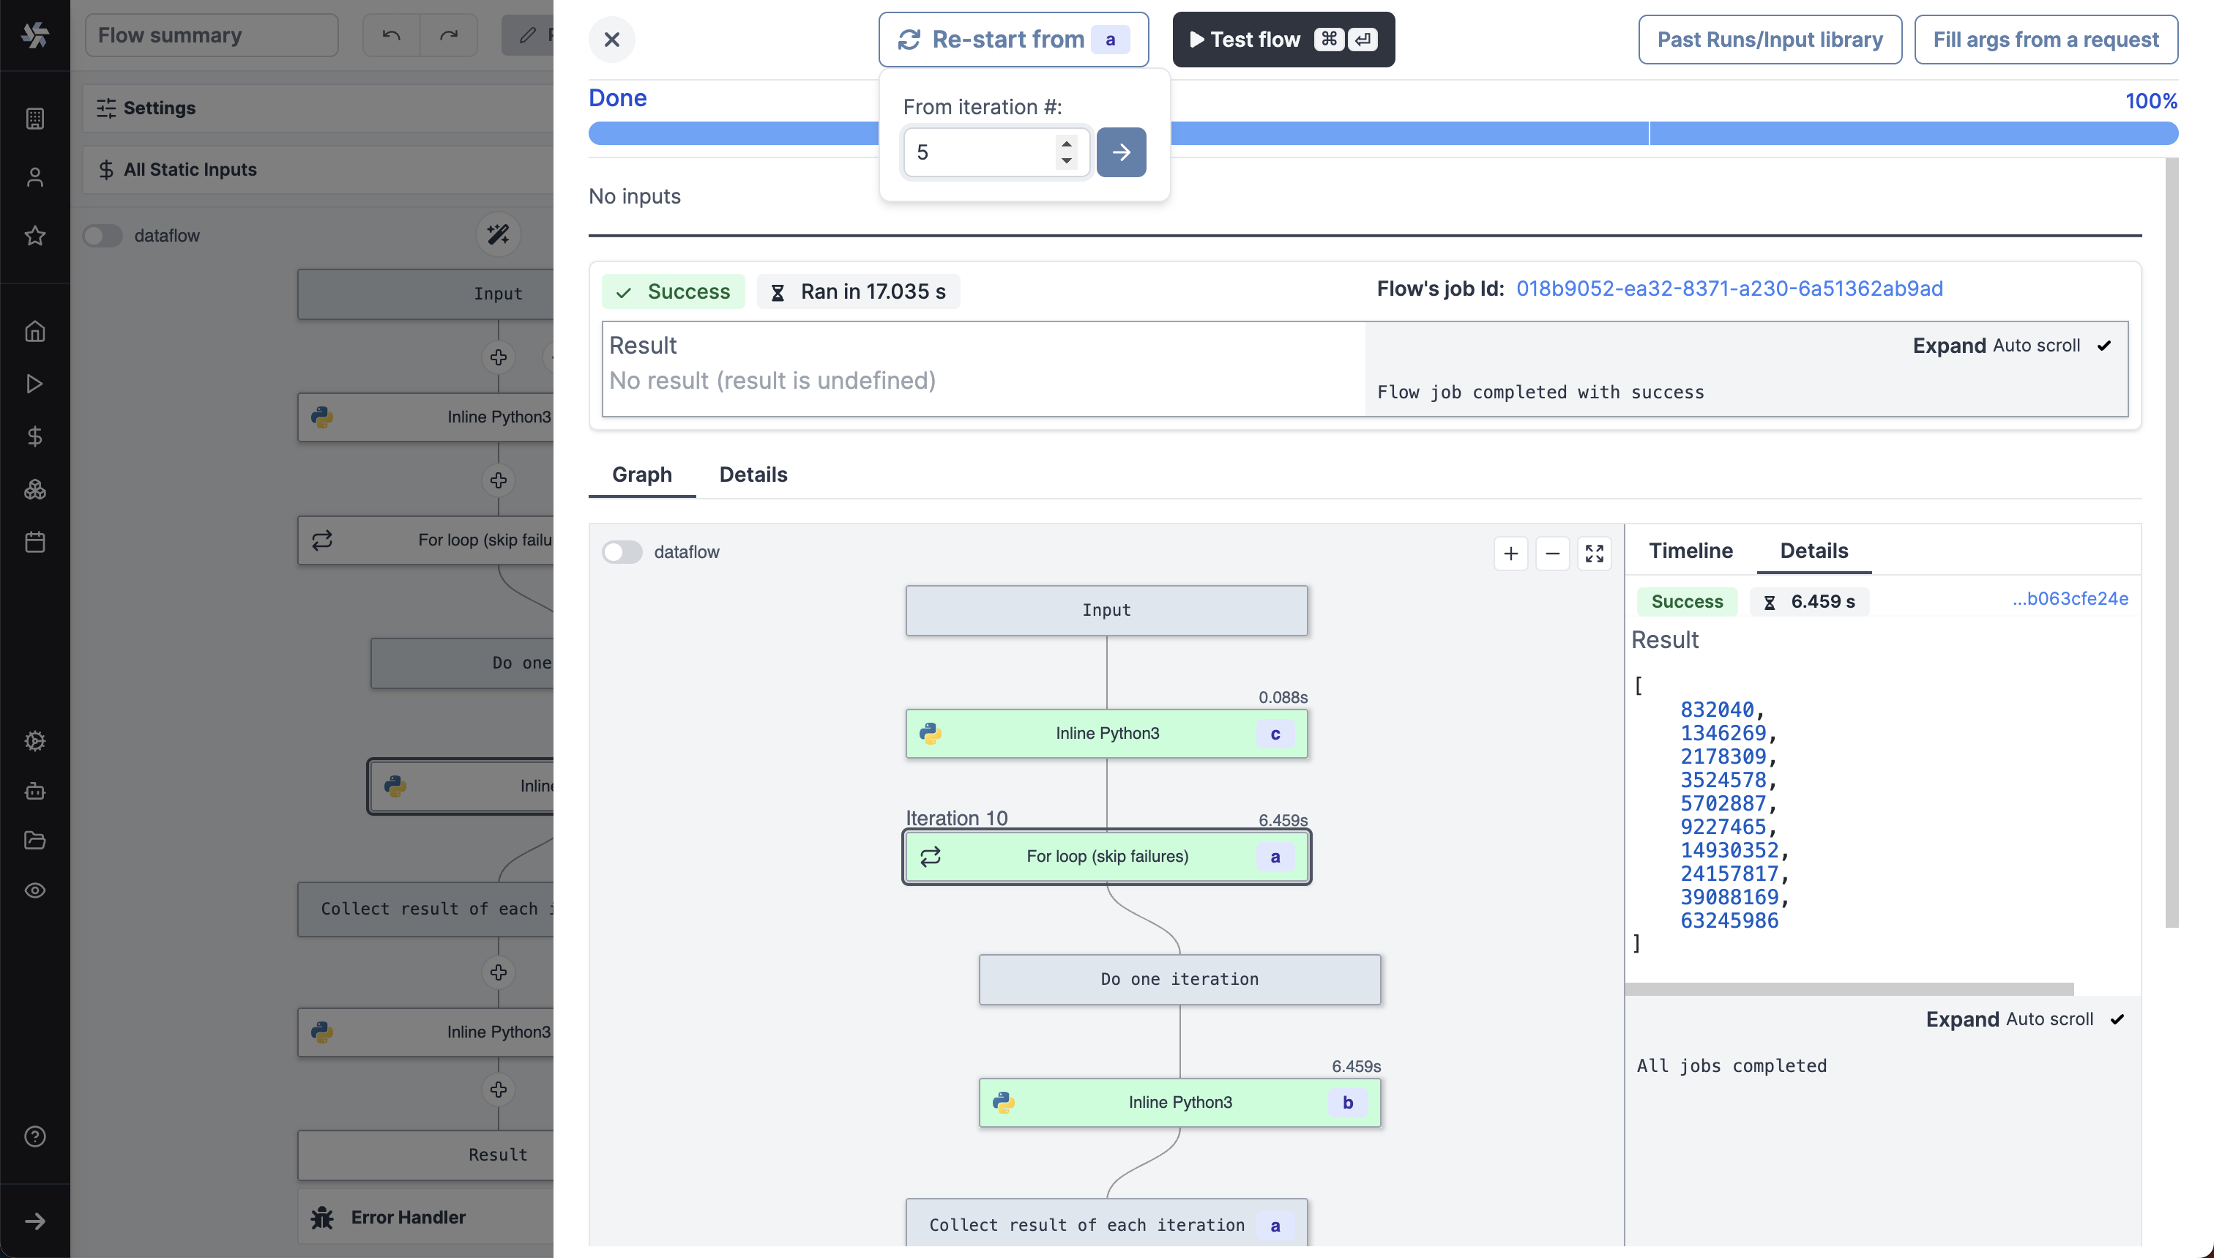Click the fit-to-screen graph icon
2214x1258 pixels.
click(1595, 553)
